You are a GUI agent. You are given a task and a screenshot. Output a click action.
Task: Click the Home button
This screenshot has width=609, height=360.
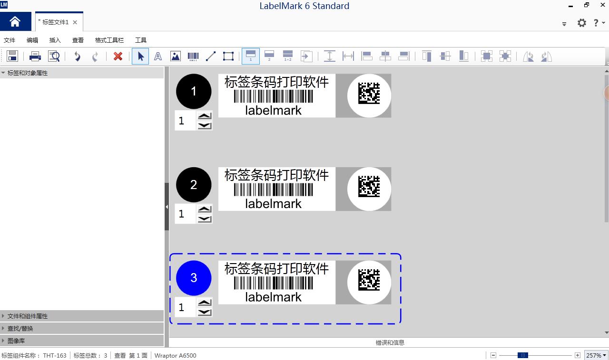tap(15, 22)
